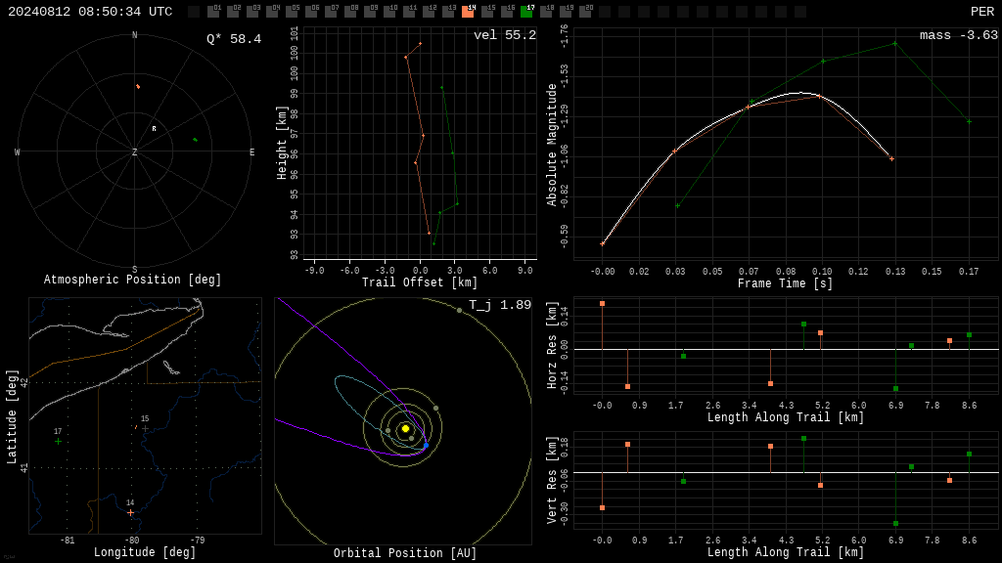Click the green meteor mark in sky plot

click(195, 139)
